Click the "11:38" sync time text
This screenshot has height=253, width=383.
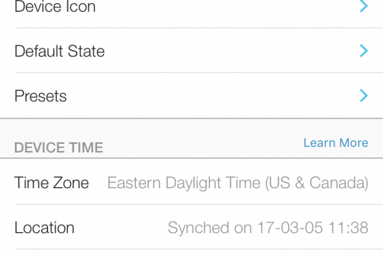tap(349, 228)
